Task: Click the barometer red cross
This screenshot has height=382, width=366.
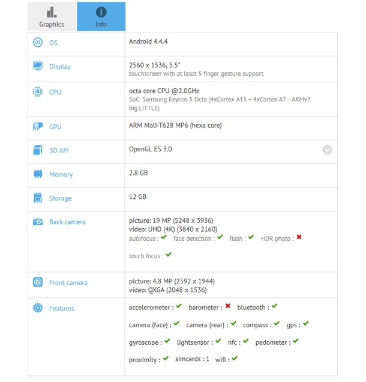Action: coord(228,306)
